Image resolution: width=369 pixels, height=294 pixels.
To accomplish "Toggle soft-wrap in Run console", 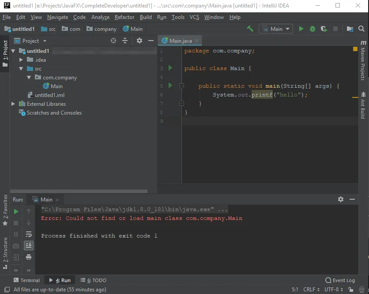I will (x=29, y=234).
